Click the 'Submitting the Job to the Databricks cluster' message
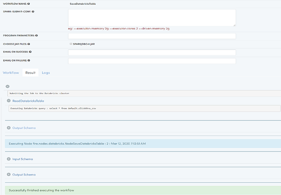This screenshot has height=195, width=281. pos(39,93)
